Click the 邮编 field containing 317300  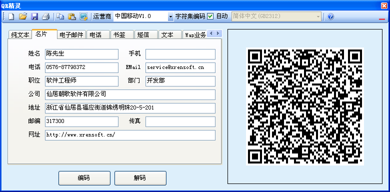[81, 121]
